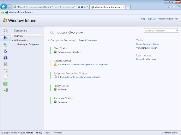
Task: Click the Update Status warning triangle icon
Action: pyautogui.click(x=55, y=64)
